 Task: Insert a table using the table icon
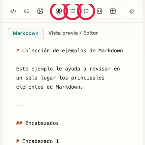(x=113, y=11)
